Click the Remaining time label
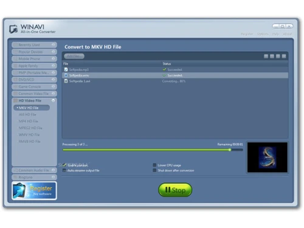This screenshot has height=228, width=304. coord(230,144)
